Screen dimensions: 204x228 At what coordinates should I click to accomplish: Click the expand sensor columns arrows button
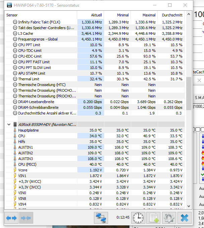pyautogui.click(x=11, y=218)
